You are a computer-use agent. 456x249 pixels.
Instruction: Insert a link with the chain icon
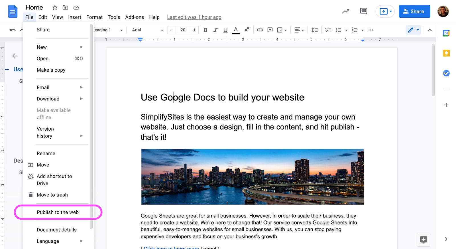point(260,30)
